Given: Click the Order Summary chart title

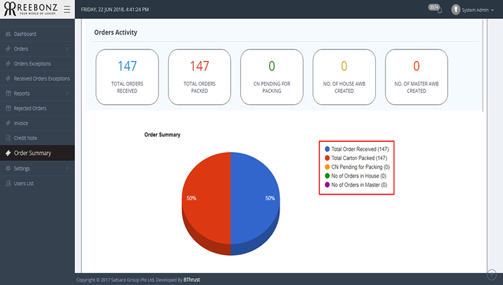Looking at the screenshot, I should tap(162, 135).
